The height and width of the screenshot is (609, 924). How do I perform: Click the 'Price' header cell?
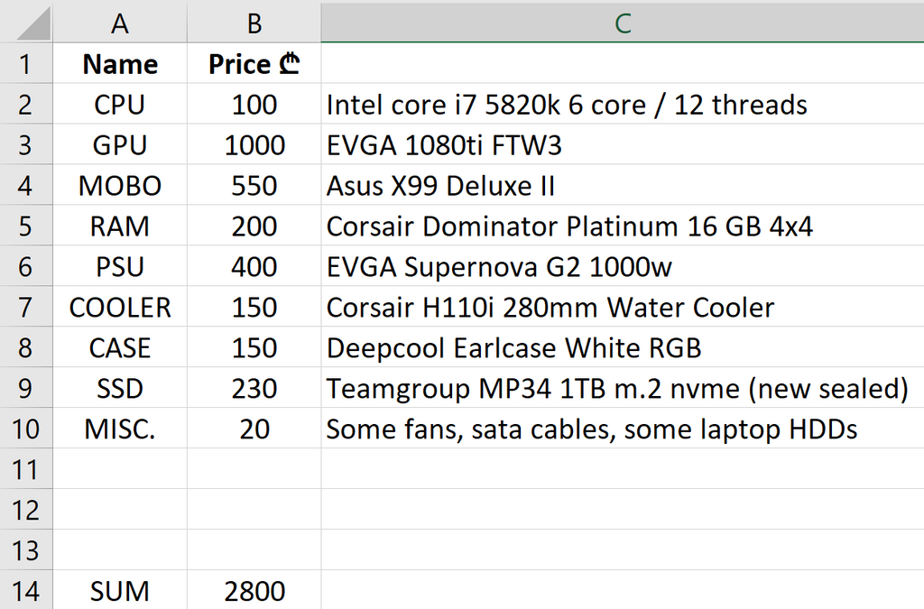coord(254,64)
